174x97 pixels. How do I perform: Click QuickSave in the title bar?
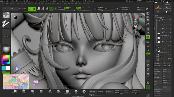click(132, 1)
